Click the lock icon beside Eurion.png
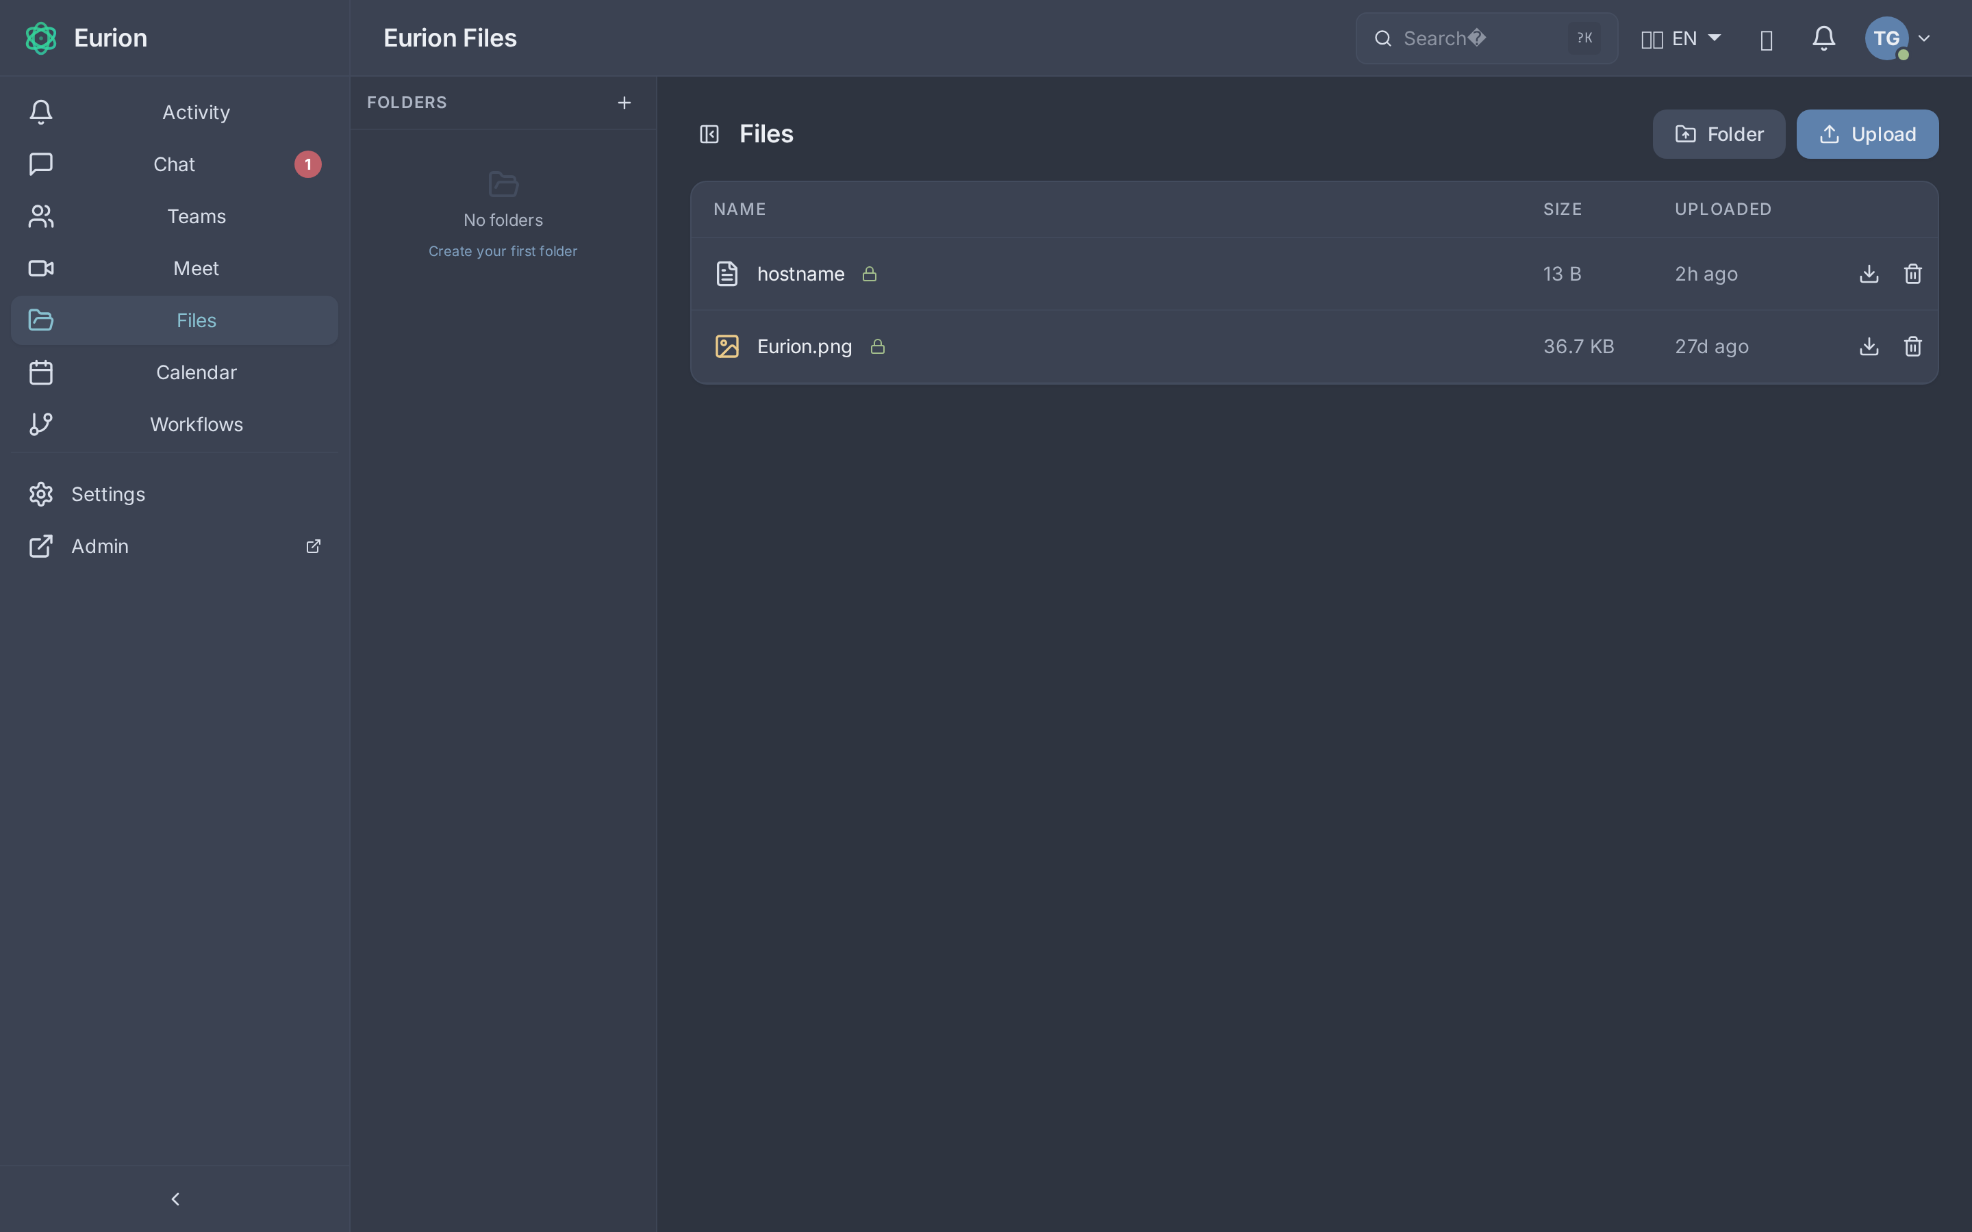The width and height of the screenshot is (1972, 1232). point(878,346)
